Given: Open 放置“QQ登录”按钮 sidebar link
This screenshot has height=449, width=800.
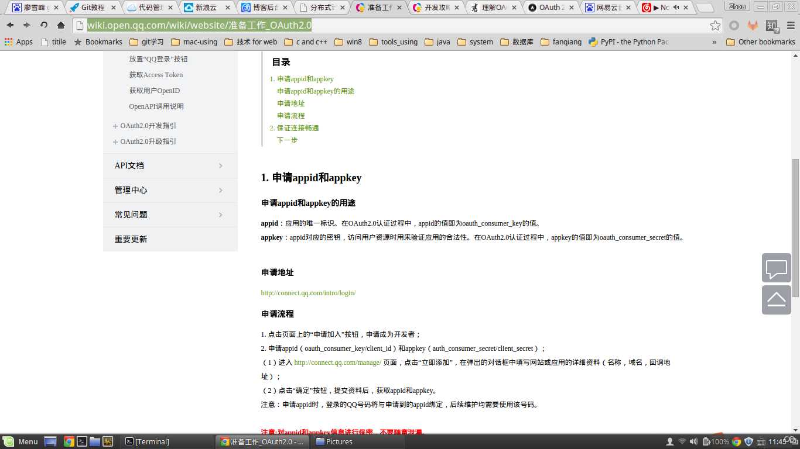Looking at the screenshot, I should [159, 59].
